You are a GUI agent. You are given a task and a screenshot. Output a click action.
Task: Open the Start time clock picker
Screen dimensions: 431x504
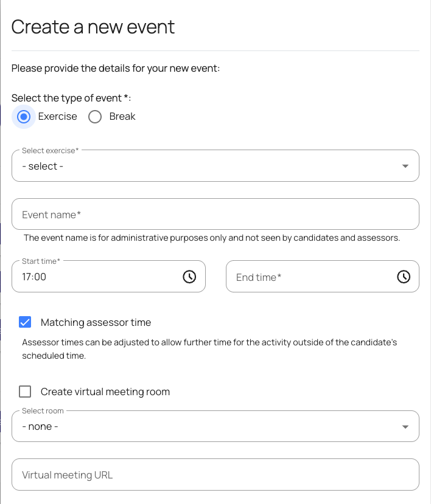[189, 277]
